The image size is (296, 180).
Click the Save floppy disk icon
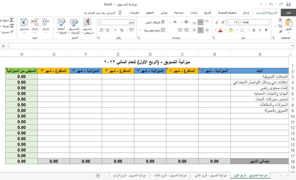point(288,4)
